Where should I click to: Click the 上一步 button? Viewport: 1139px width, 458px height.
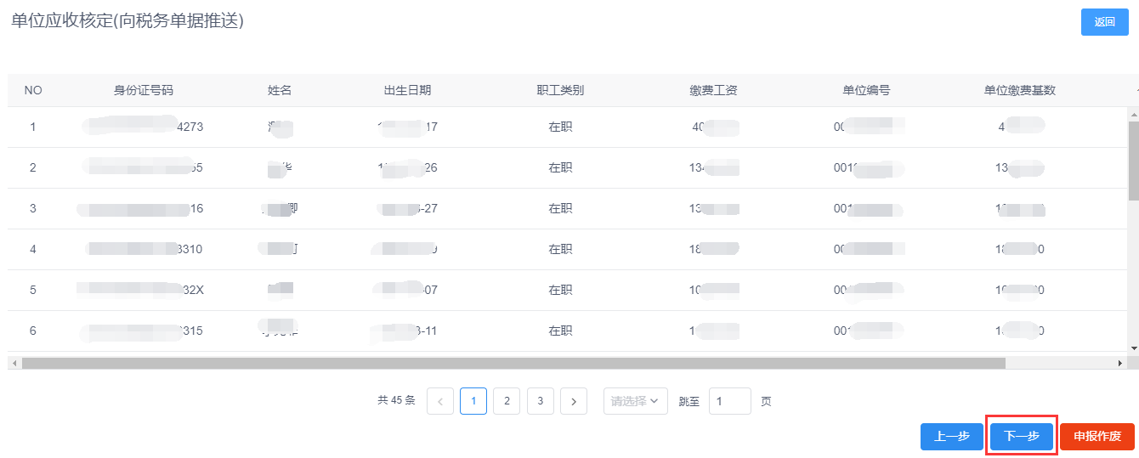tap(951, 437)
